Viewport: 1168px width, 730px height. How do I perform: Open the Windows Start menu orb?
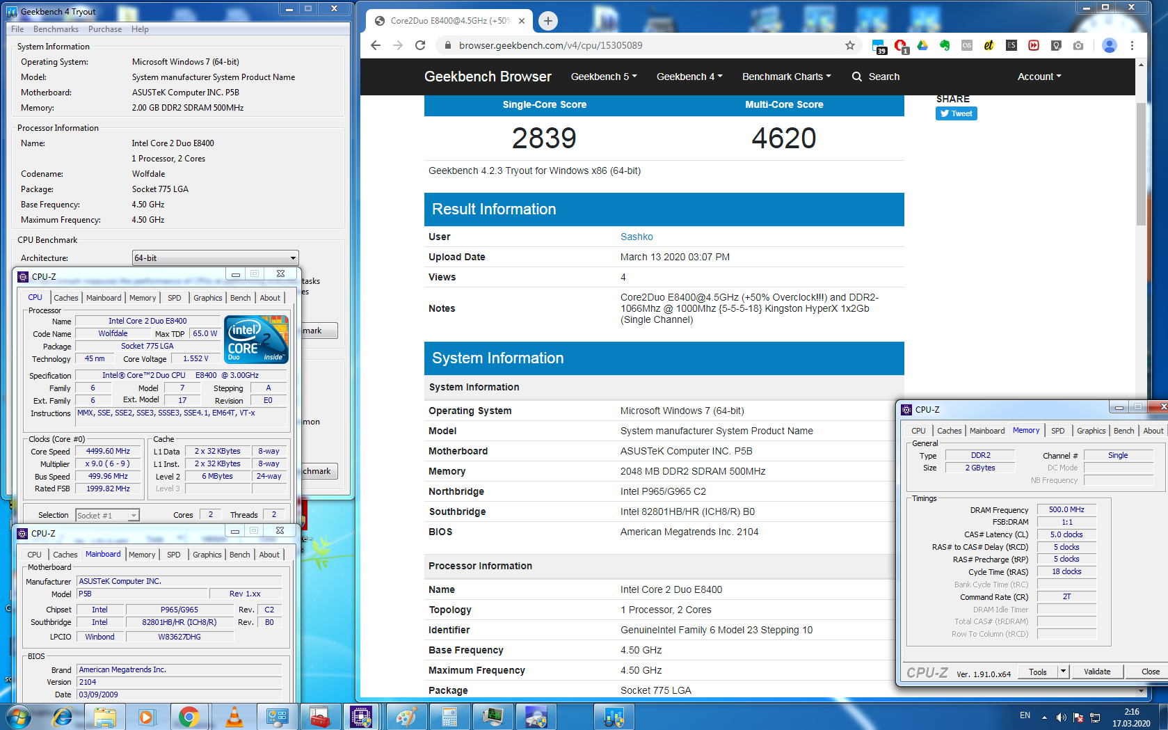19,717
